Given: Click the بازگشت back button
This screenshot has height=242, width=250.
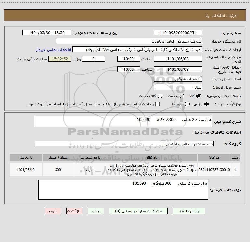Looking at the screenshot, I should coord(74,211).
